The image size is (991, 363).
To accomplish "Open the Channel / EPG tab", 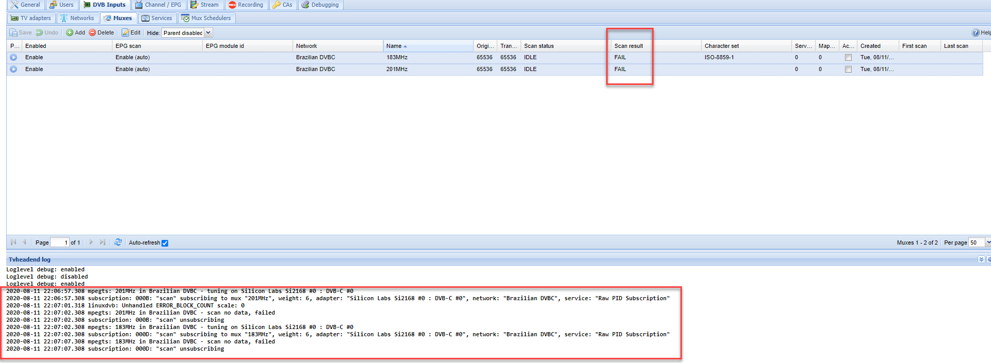I will coord(158,5).
